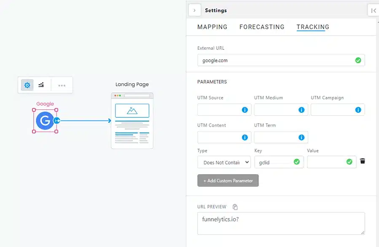Select the Google source icon on canvas
Viewport: 379px width, 247px height.
point(45,121)
